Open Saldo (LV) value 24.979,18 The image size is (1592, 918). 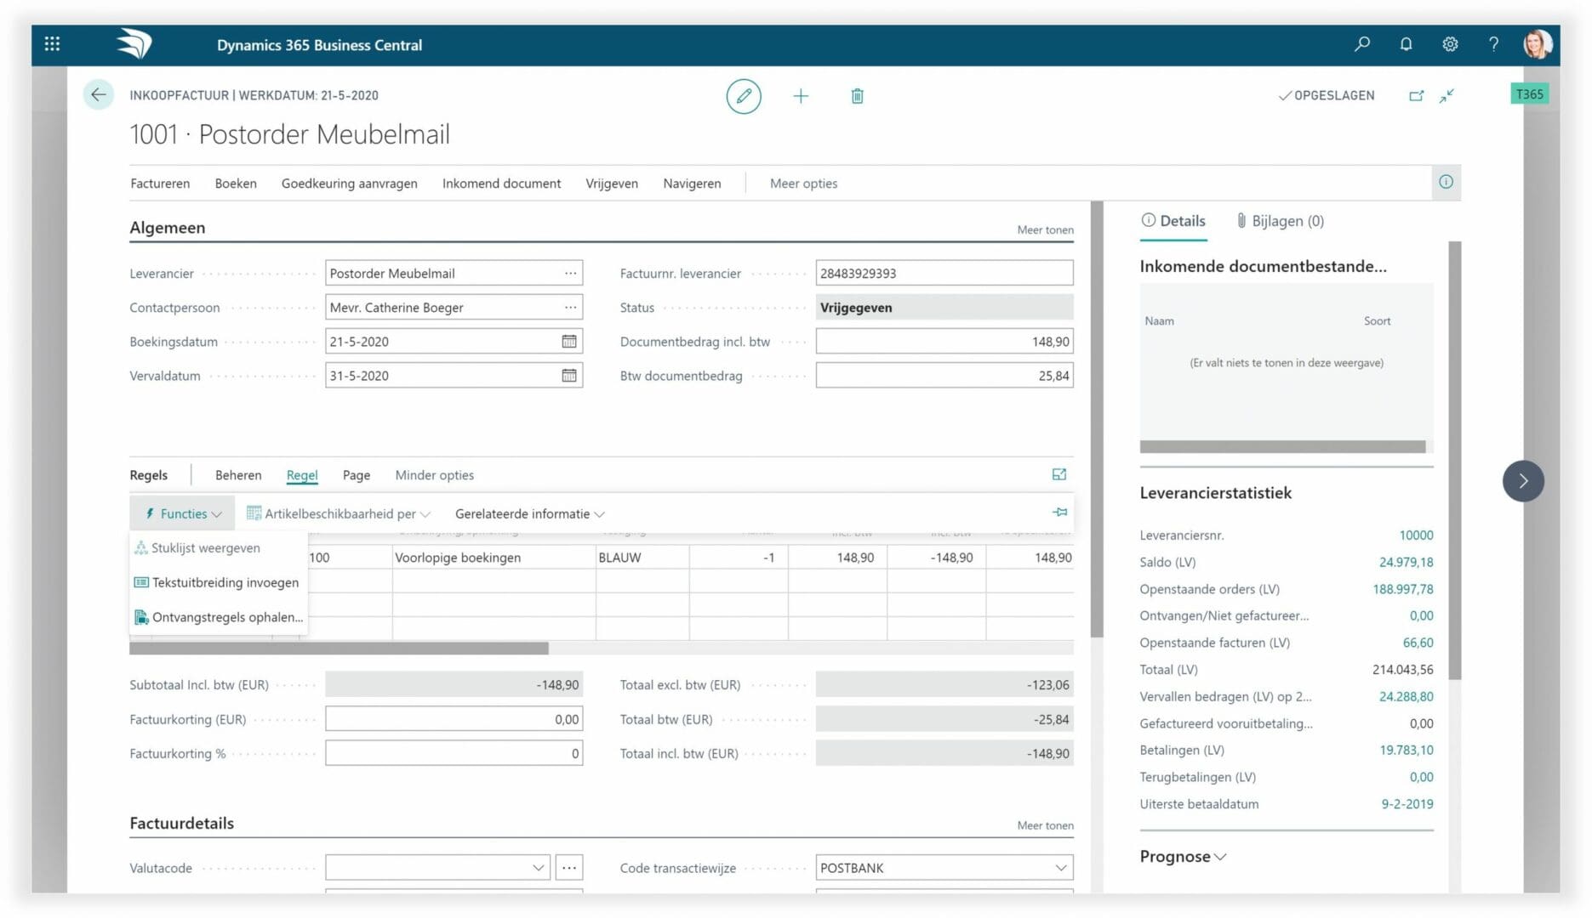1406,562
